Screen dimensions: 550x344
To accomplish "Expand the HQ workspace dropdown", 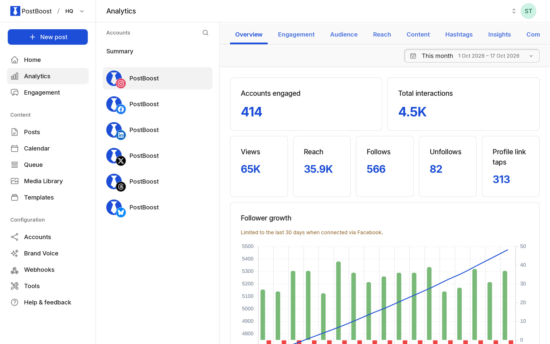I will [x=74, y=11].
